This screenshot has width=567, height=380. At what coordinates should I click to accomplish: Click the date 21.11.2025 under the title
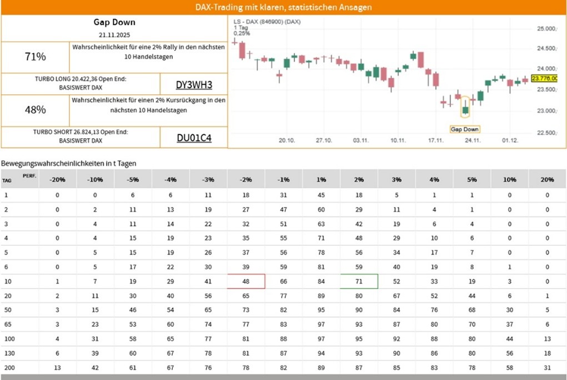114,35
